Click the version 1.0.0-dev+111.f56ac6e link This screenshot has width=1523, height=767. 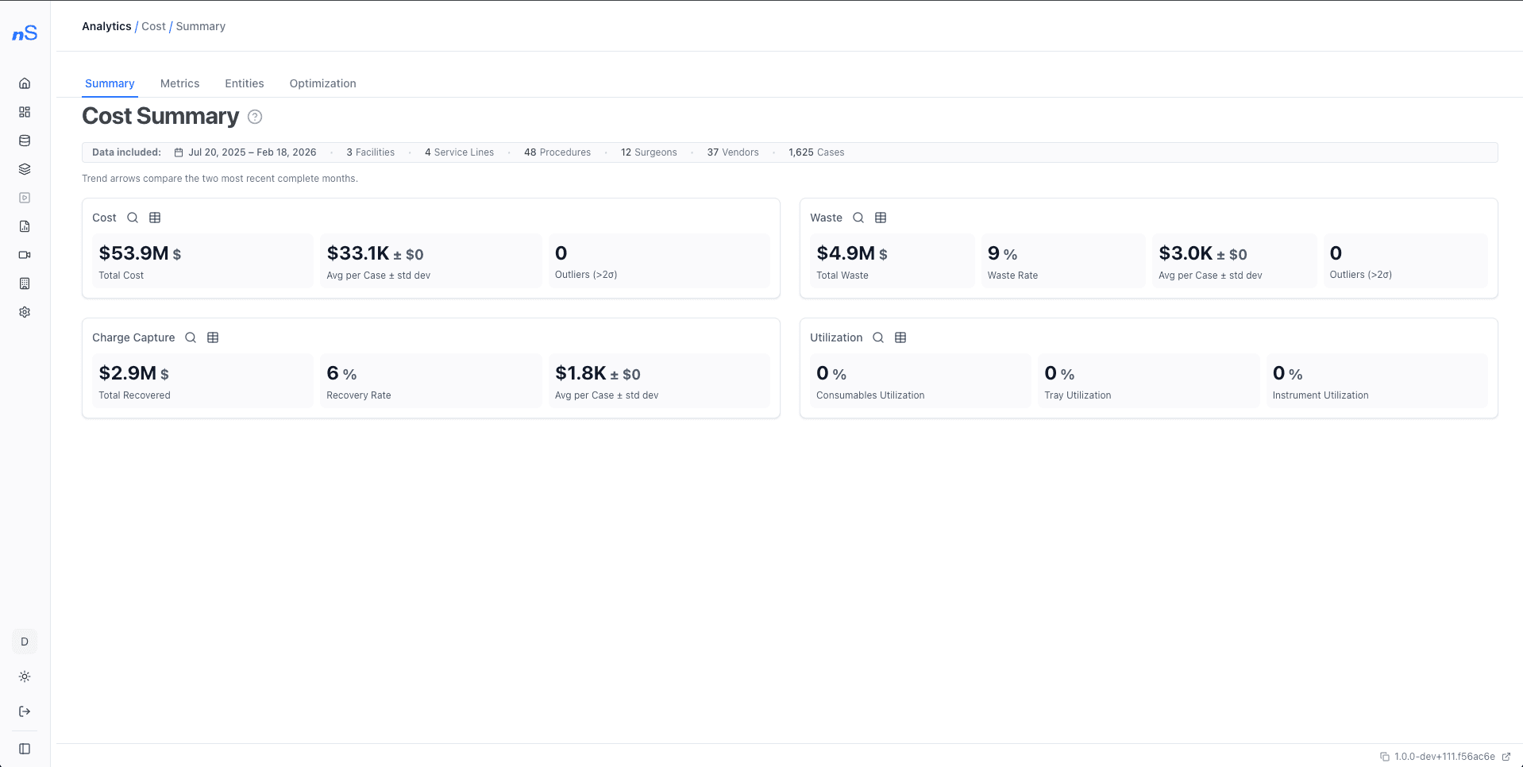[x=1444, y=757]
